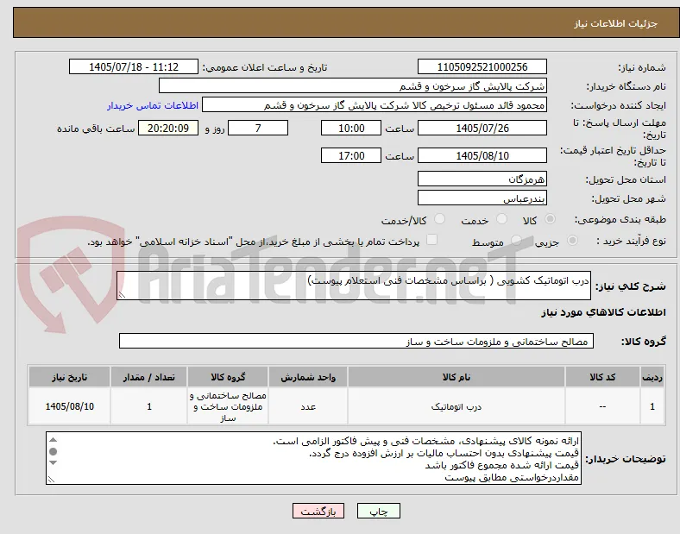Select the خدمت radio button
680x534 pixels.
(501, 219)
